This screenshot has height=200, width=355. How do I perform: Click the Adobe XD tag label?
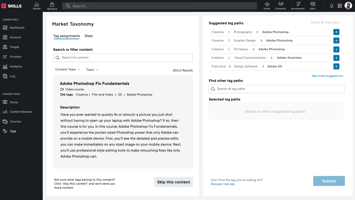click(275, 66)
